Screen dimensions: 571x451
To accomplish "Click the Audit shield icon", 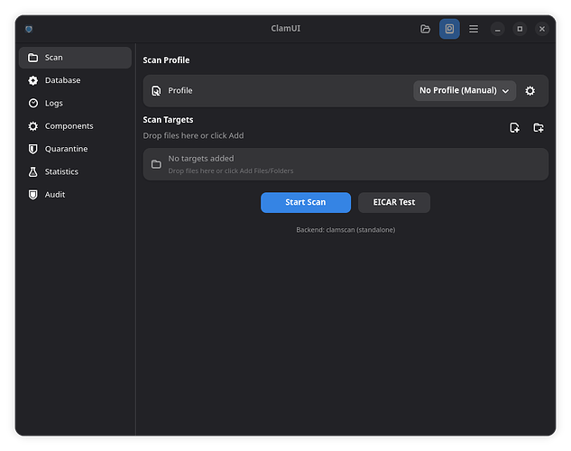I will click(33, 195).
